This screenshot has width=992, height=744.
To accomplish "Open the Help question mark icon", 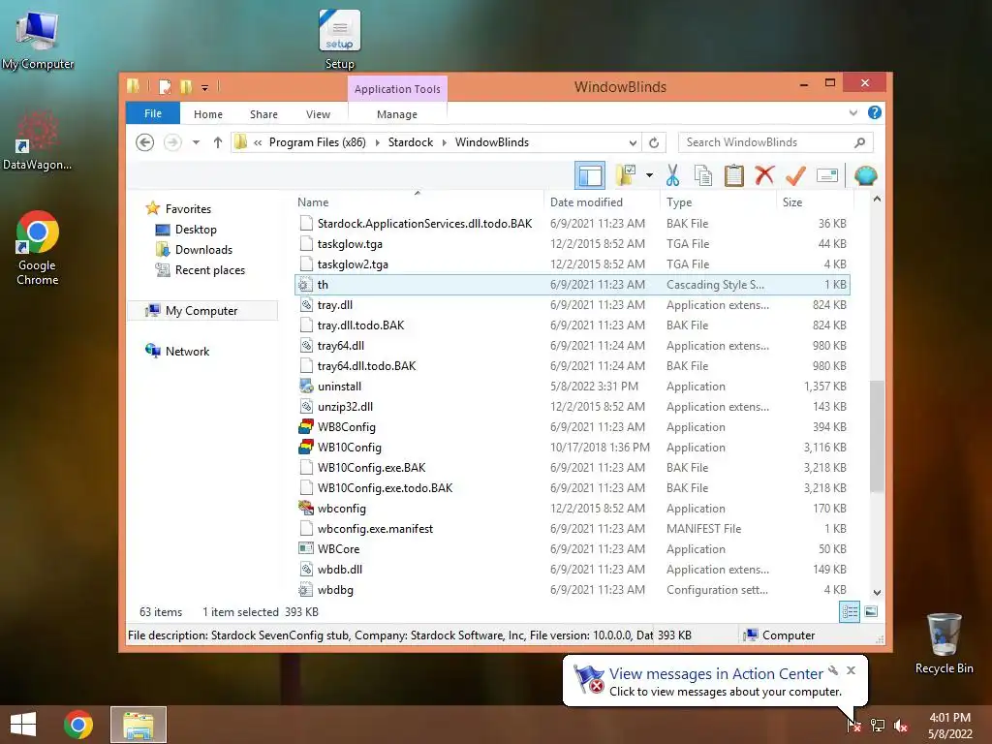I will (875, 112).
